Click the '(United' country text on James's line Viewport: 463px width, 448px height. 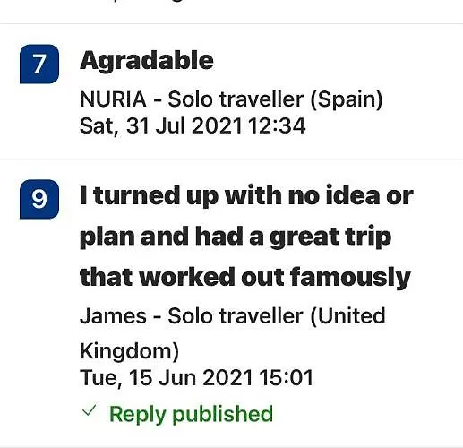pyautogui.click(x=347, y=316)
